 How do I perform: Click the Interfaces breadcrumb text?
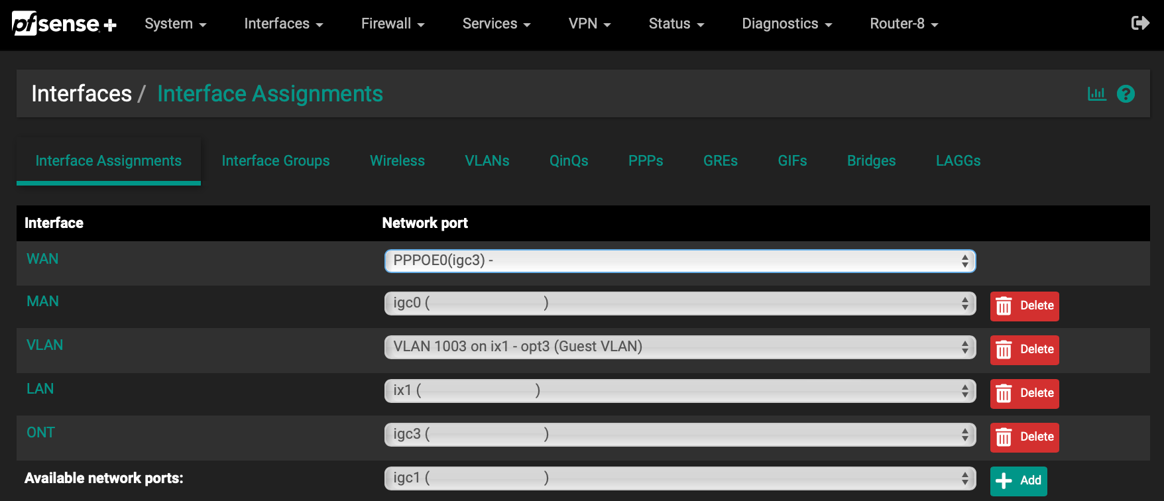click(82, 94)
